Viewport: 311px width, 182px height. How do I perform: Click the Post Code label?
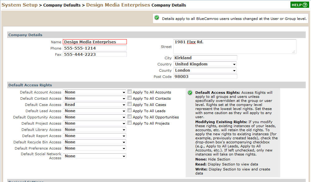coord(163,77)
